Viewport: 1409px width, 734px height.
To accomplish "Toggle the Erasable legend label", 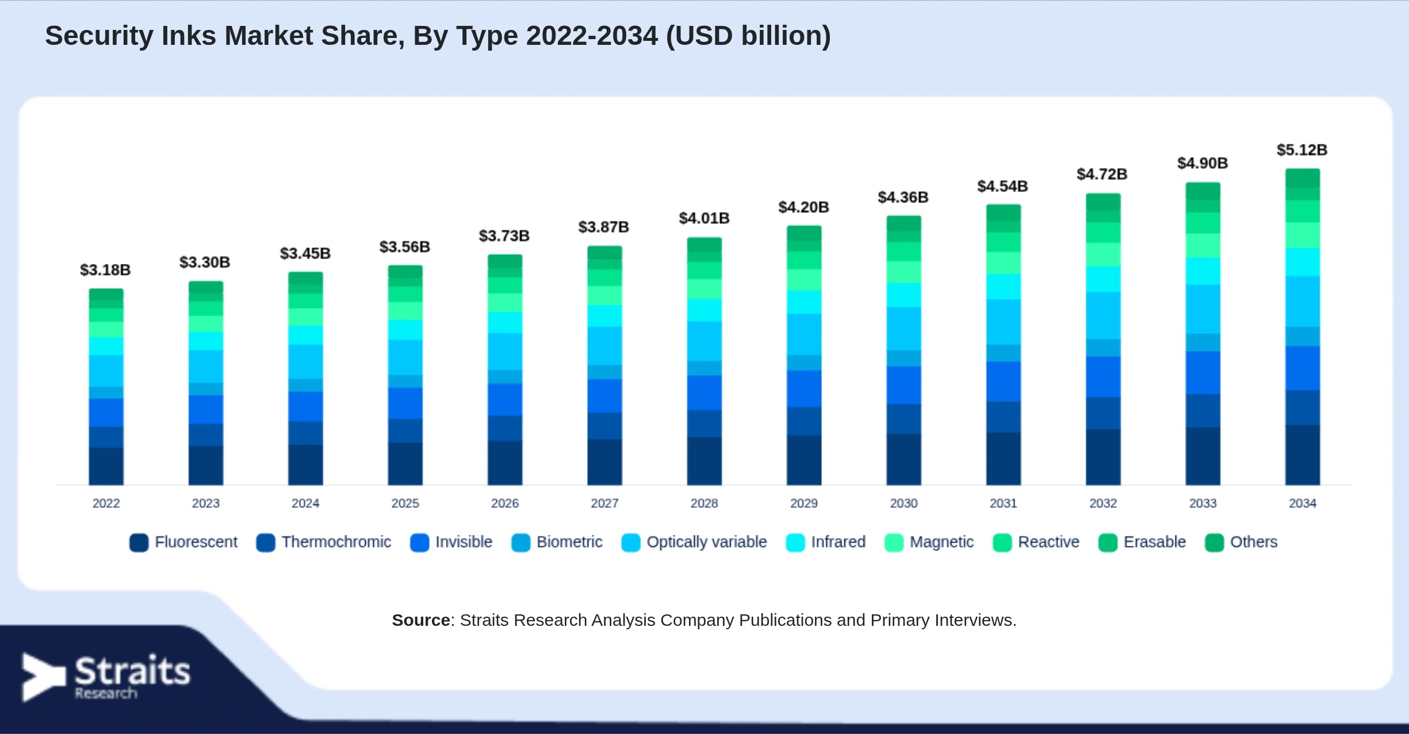I will pyautogui.click(x=1155, y=542).
